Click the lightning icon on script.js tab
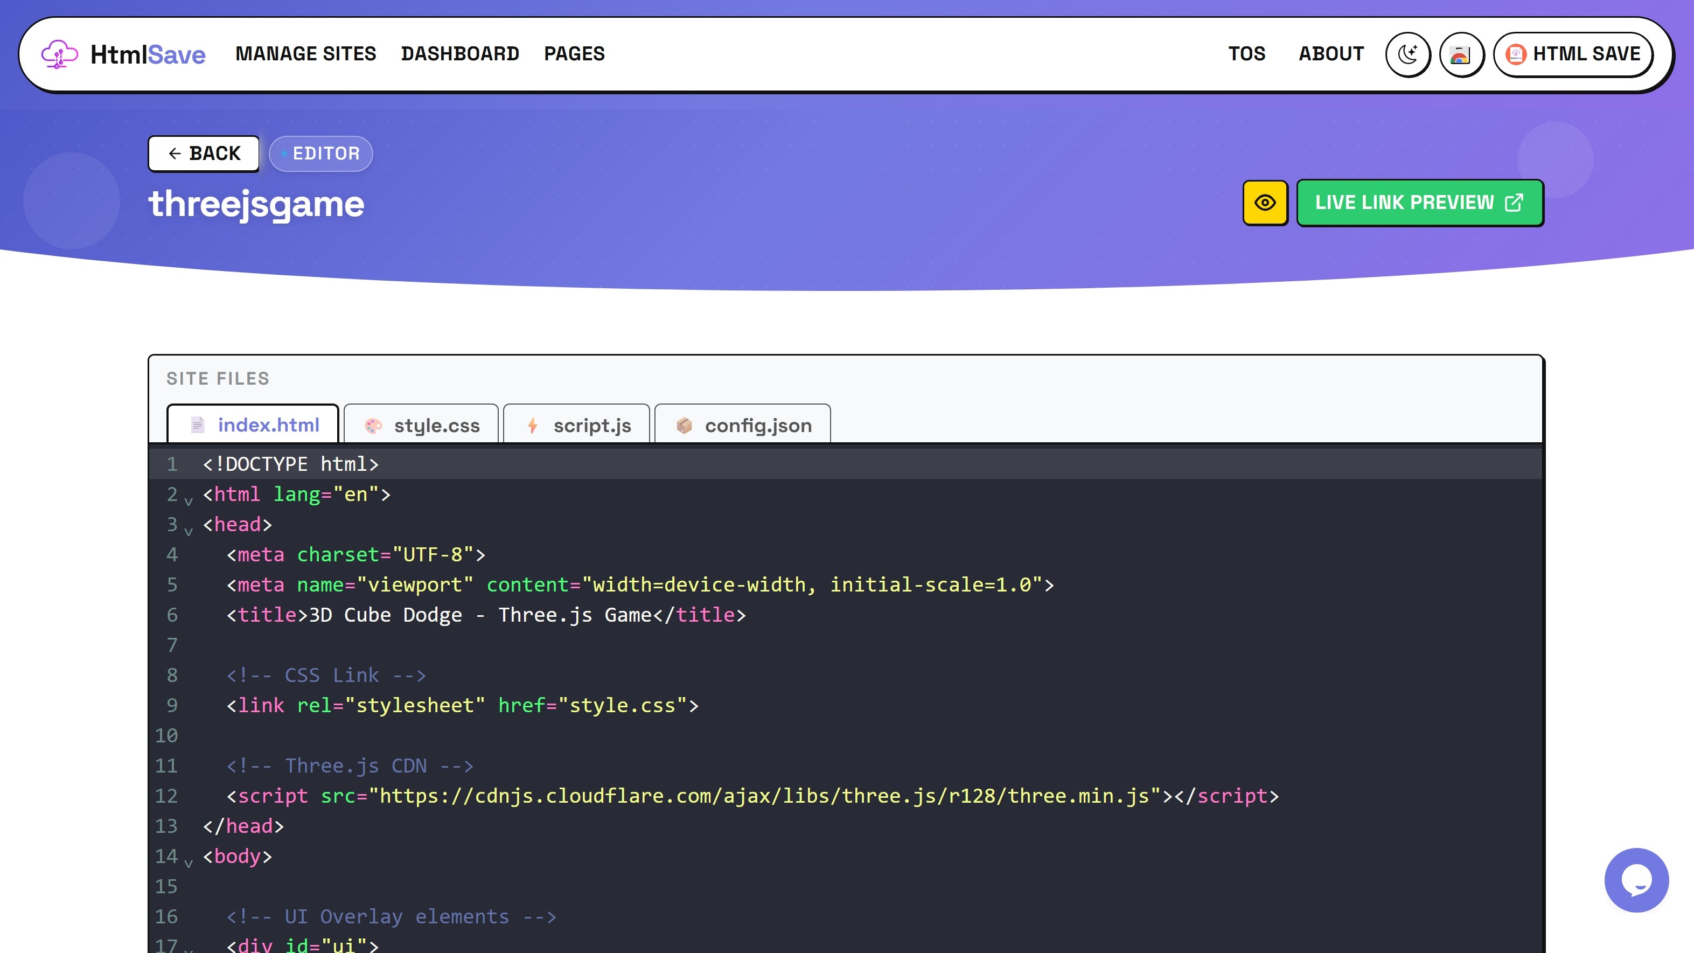The width and height of the screenshot is (1694, 953). click(x=533, y=426)
